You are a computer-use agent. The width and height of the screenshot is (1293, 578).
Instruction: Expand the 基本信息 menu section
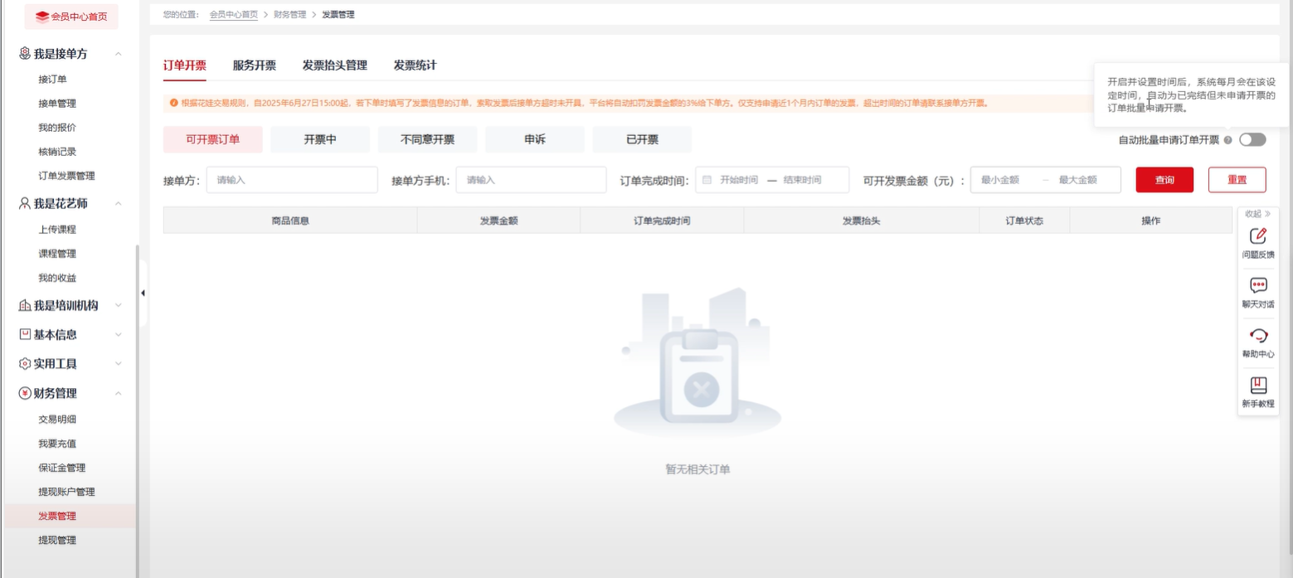[119, 334]
